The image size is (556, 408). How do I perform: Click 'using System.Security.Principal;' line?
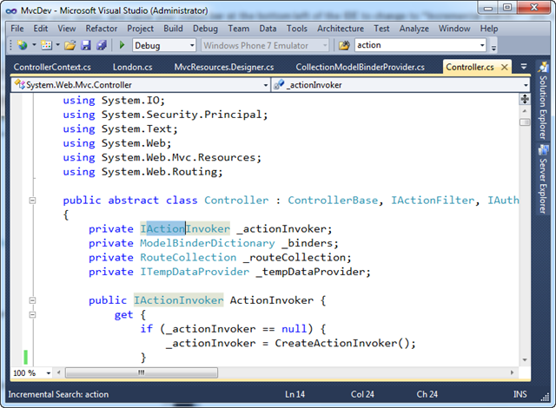165,115
